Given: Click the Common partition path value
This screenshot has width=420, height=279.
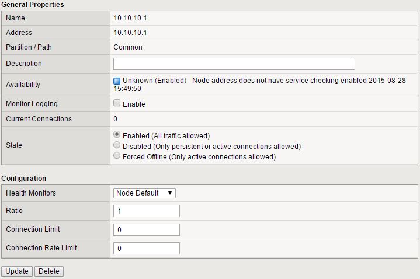Looking at the screenshot, I should click(x=128, y=47).
